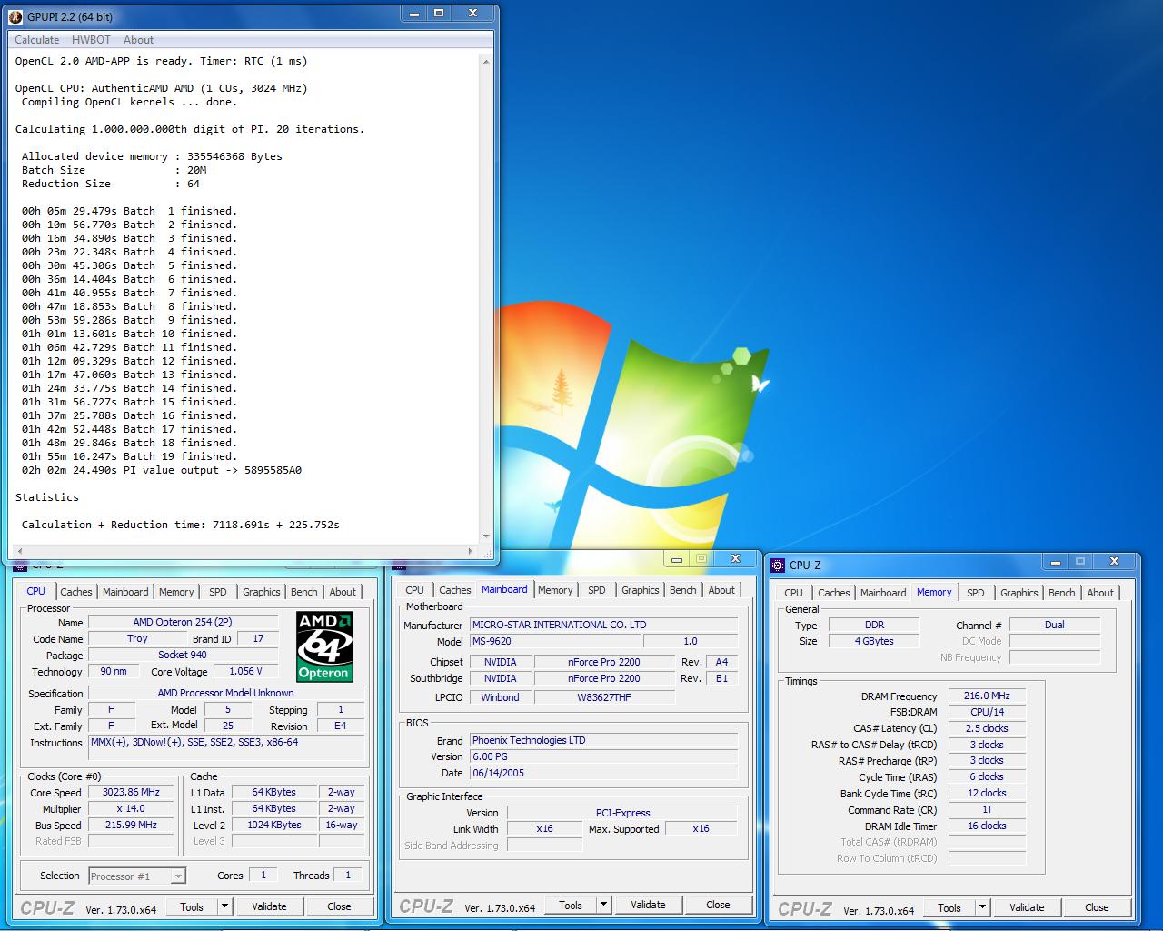This screenshot has width=1163, height=931.
Task: Go to About tab in Memory window
Action: (x=1100, y=593)
